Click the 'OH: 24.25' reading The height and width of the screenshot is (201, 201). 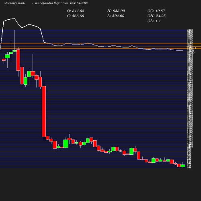click(x=156, y=16)
